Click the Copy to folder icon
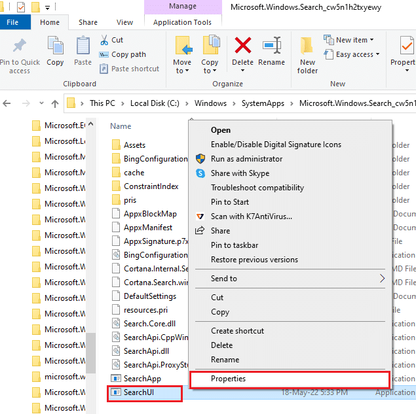Viewport: 416px width, 414px height. [x=211, y=45]
